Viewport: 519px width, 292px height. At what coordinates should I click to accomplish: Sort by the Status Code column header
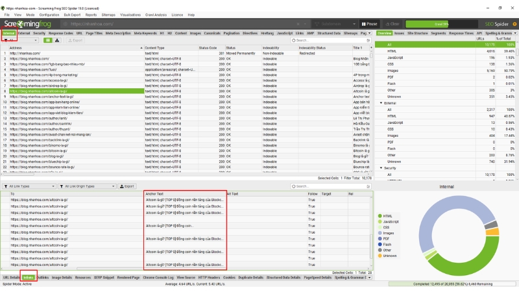click(x=211, y=47)
